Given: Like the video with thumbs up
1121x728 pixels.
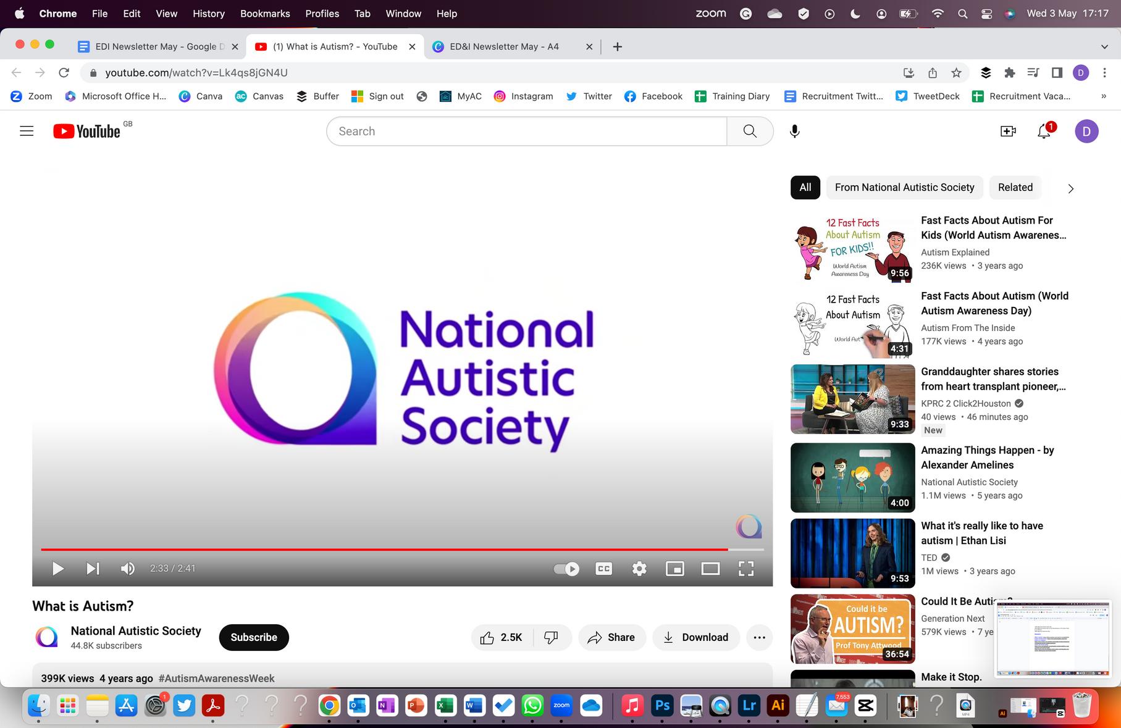Looking at the screenshot, I should (x=502, y=637).
